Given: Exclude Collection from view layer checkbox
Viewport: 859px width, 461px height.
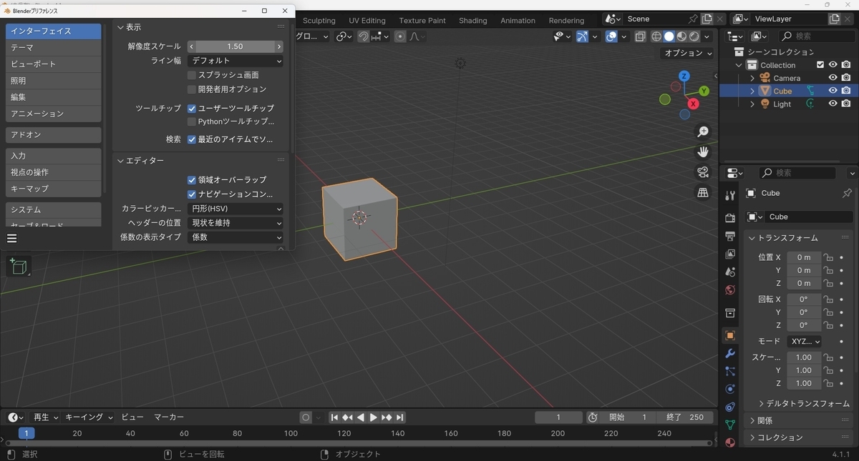Looking at the screenshot, I should click(820, 65).
